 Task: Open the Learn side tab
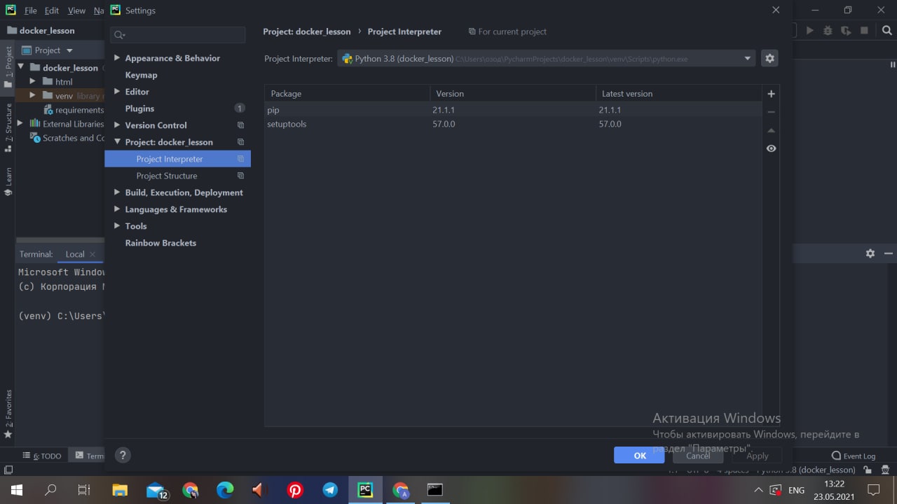(x=8, y=181)
